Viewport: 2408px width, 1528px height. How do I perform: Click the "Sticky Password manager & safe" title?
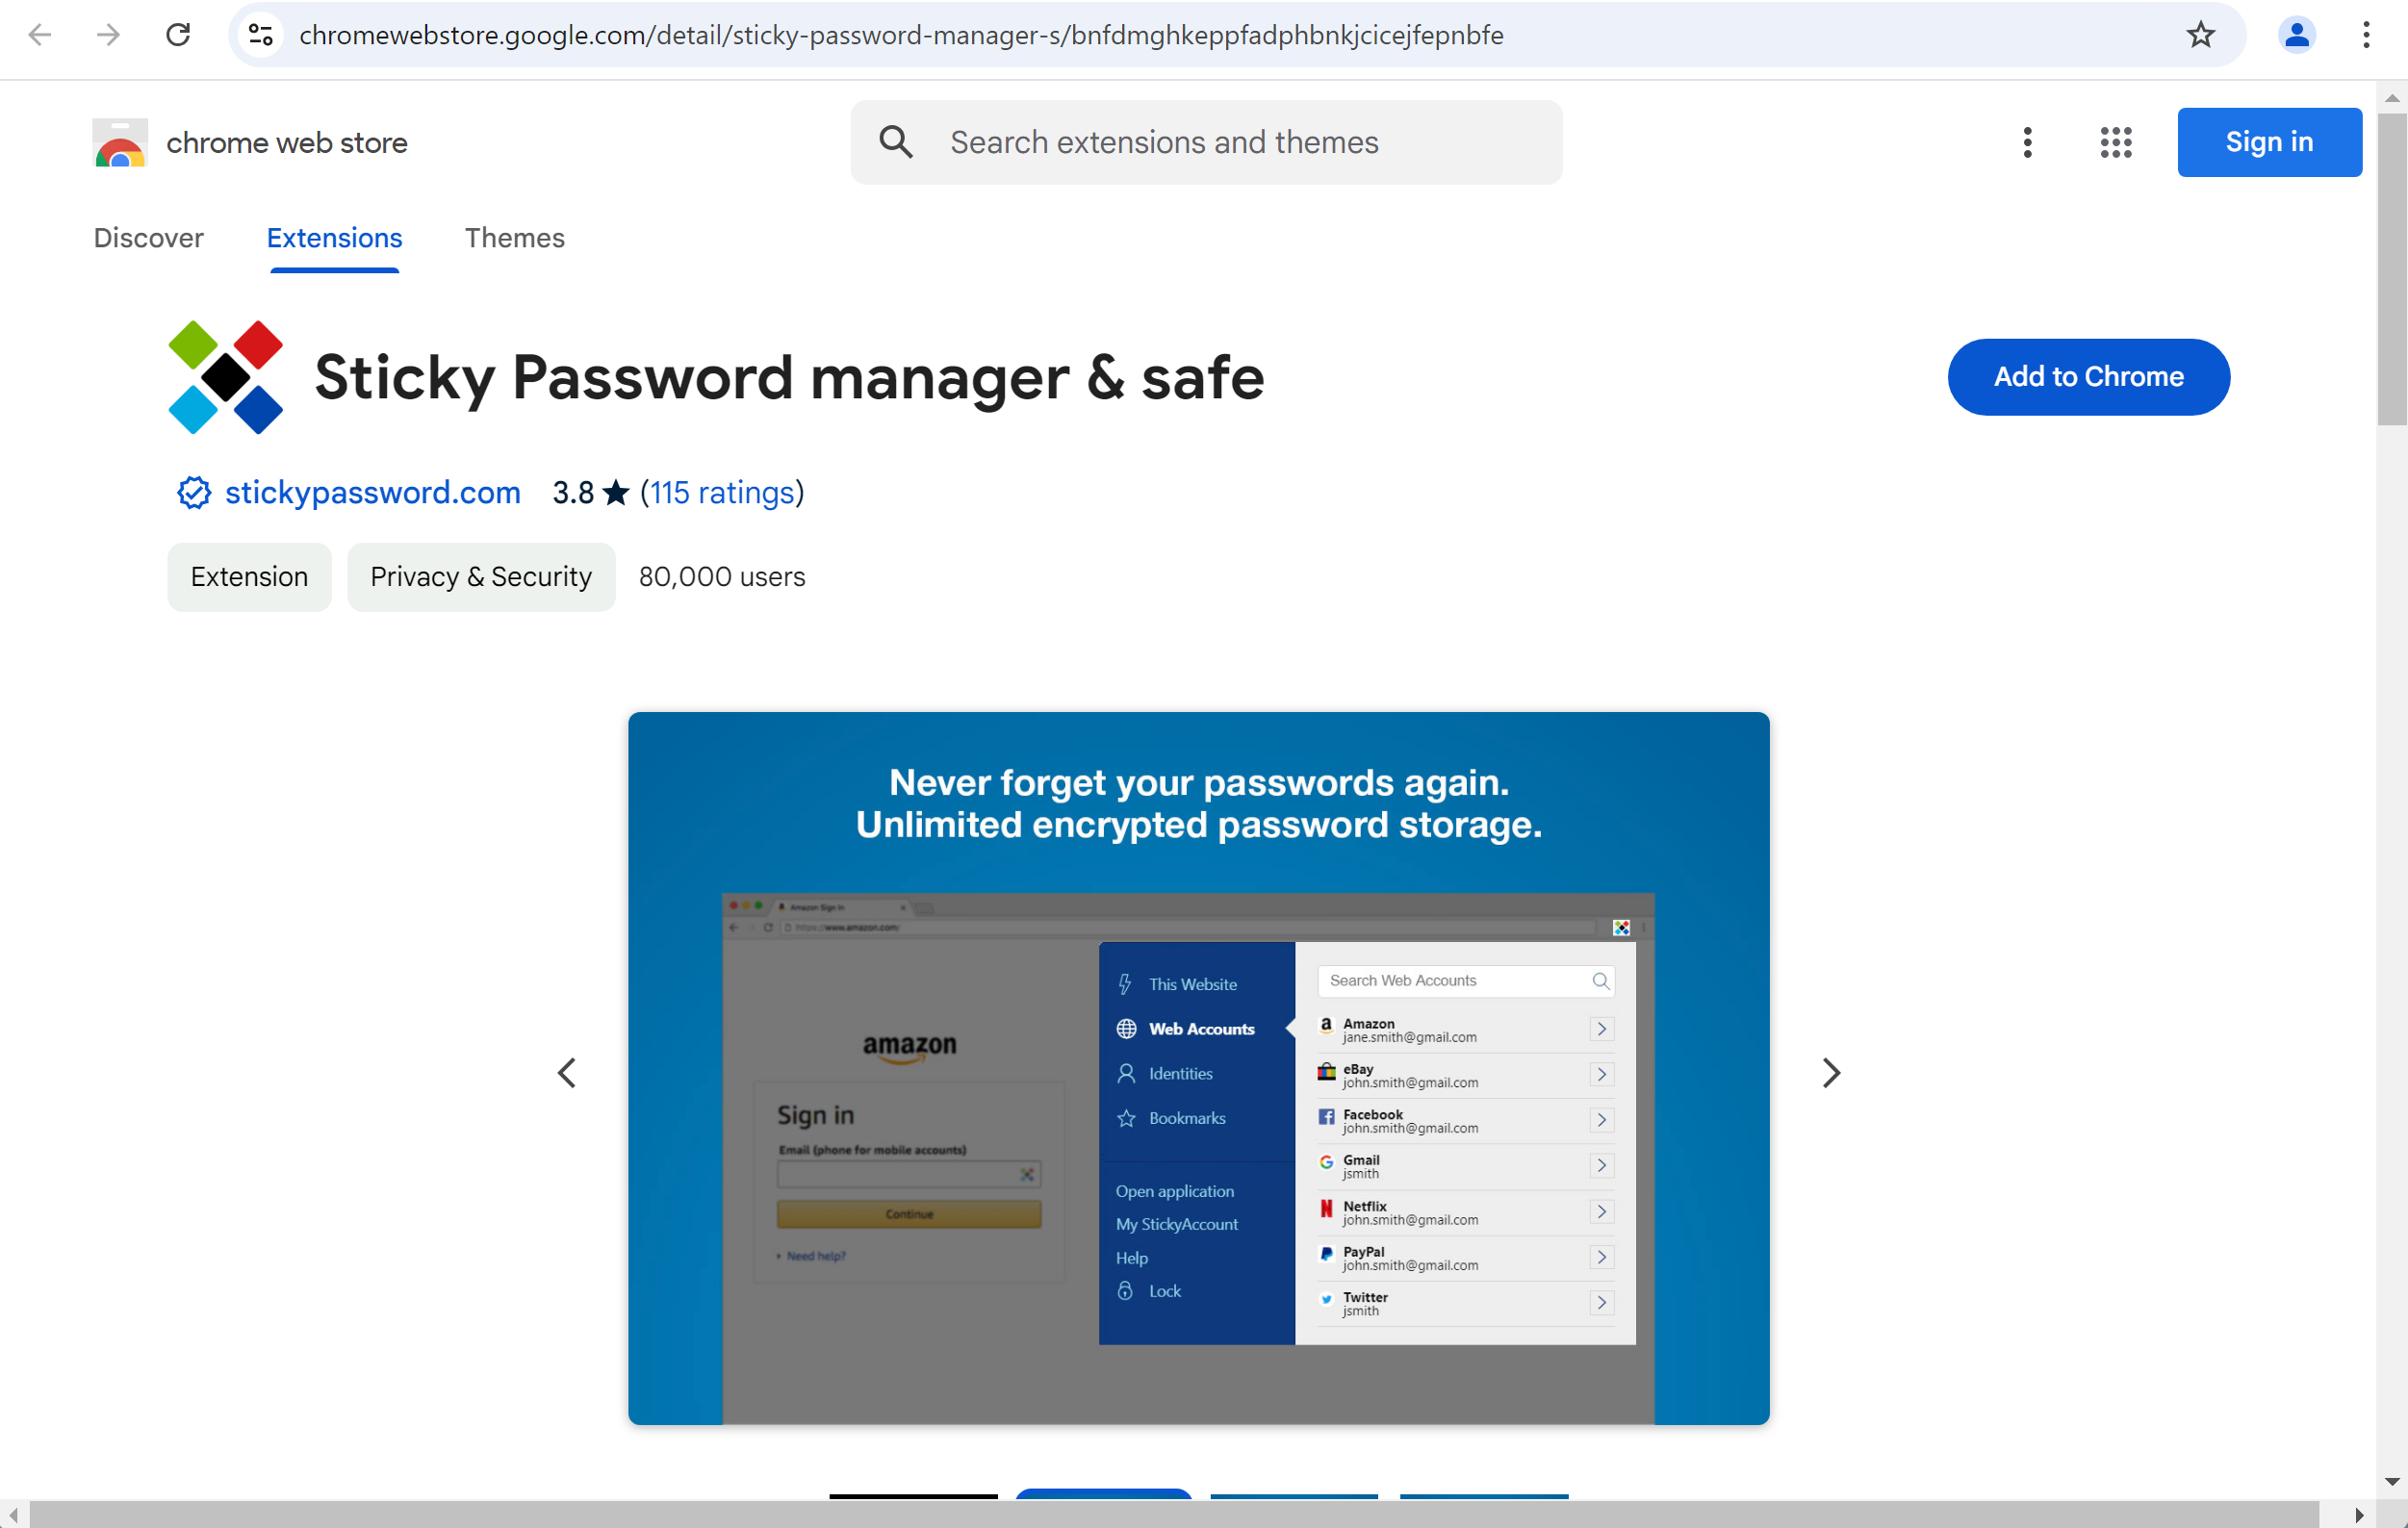tap(790, 377)
